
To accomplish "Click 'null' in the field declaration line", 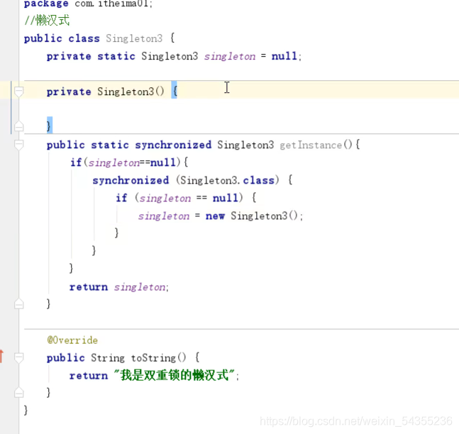I will [284, 56].
